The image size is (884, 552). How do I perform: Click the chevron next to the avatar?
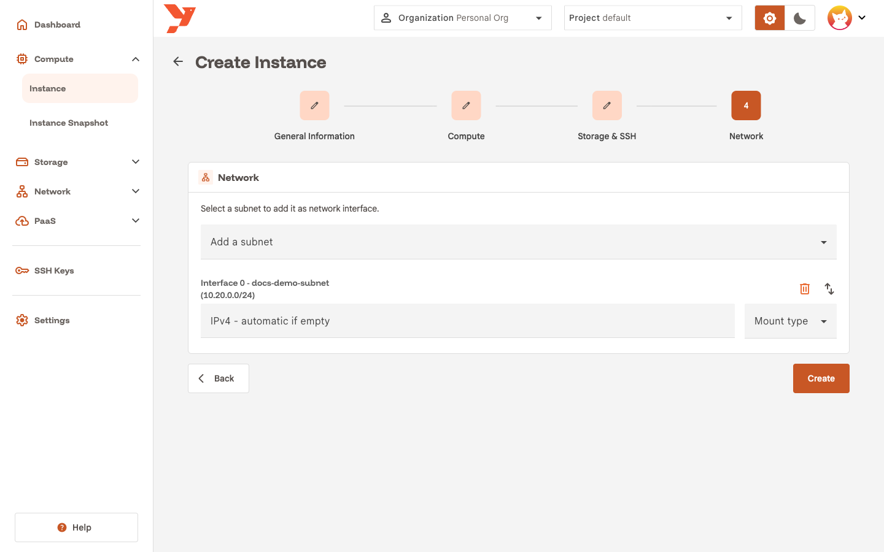tap(862, 18)
